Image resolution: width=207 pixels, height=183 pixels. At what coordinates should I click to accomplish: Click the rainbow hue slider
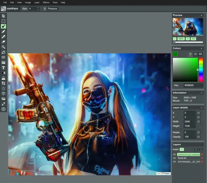[x=201, y=70]
